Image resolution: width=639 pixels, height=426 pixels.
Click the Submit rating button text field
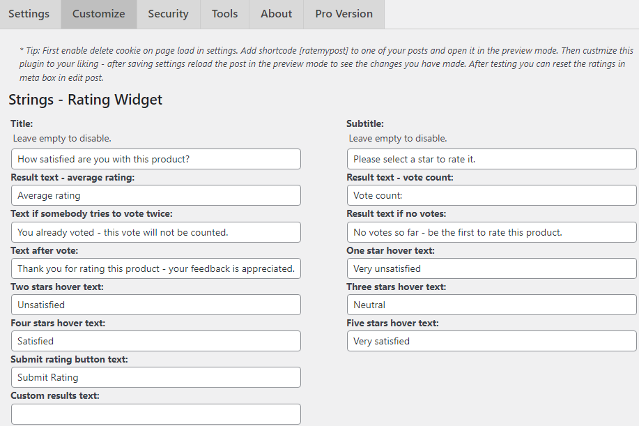click(156, 377)
